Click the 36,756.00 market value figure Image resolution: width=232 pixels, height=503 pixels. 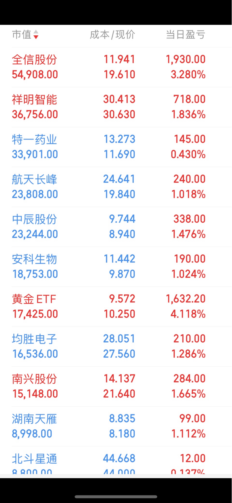click(35, 114)
